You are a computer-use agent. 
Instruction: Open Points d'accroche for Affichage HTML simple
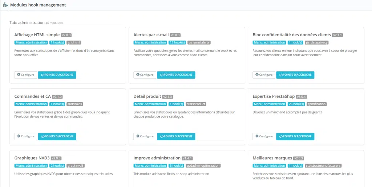57,75
